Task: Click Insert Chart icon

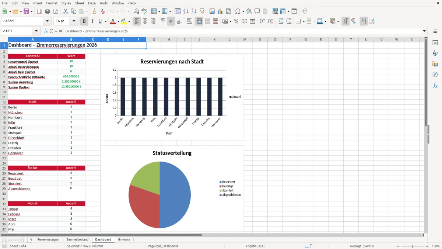Action: click(220, 11)
